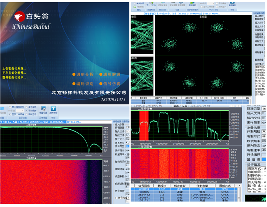Select the red highlighted band in spectrum
The image size is (267, 207).
point(144,126)
